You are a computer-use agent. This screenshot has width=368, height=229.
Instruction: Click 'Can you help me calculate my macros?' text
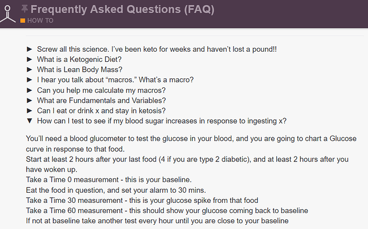101,90
